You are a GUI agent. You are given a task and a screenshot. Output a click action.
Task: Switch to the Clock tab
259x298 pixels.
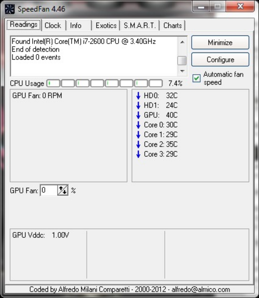pyautogui.click(x=53, y=26)
